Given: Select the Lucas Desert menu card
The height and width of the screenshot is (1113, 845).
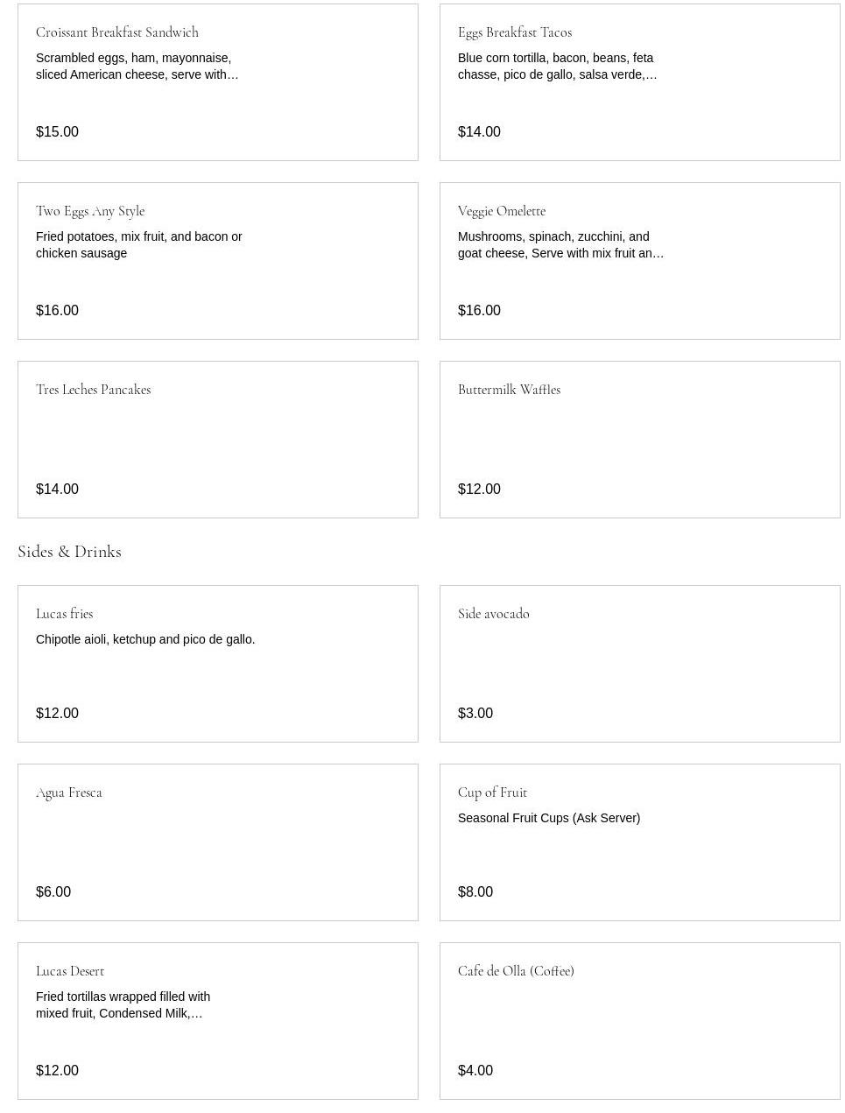Looking at the screenshot, I should [x=217, y=1021].
